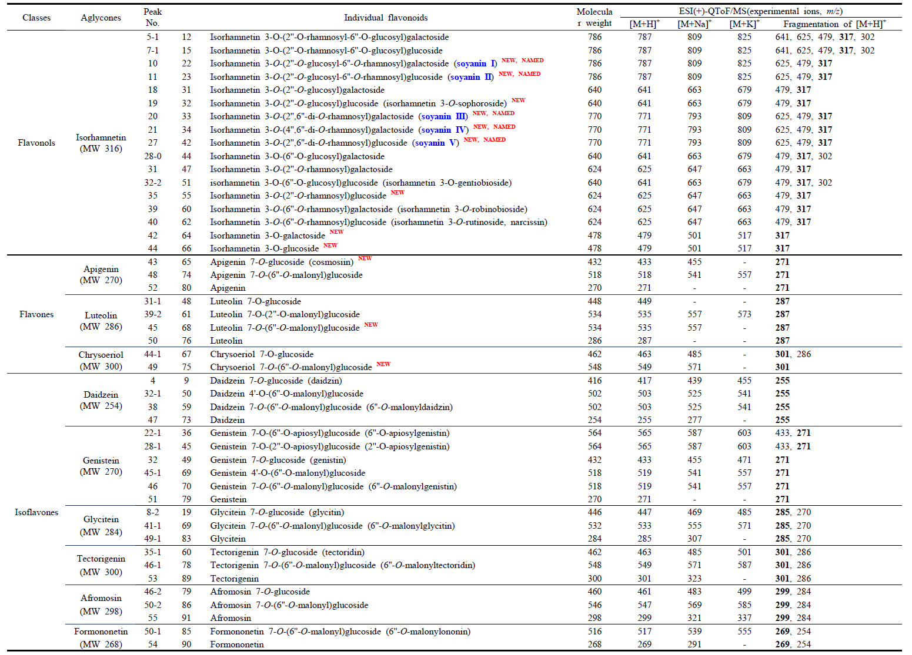Select 'Isorhamnetin 3-O-(2"-O-glucosyl)galactoside' entry
Viewport: 912px width, 655px height.
click(x=298, y=90)
